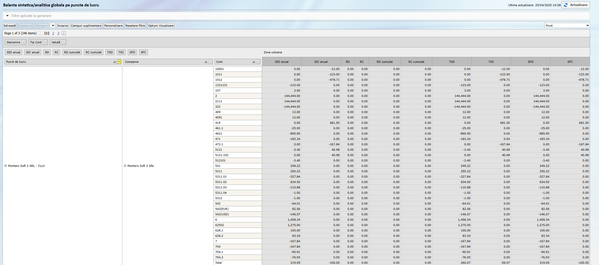Click the SID anual data field chip
This screenshot has height=265, width=599.
[13, 52]
